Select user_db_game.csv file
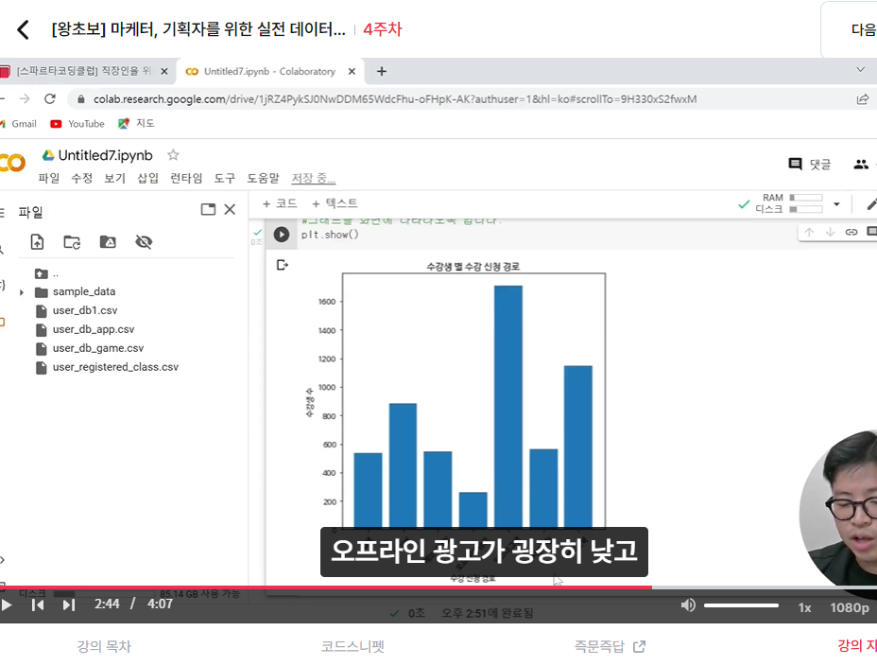The width and height of the screenshot is (877, 666). [x=98, y=348]
